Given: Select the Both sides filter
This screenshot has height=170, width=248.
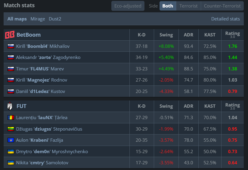Looking at the screenshot, I should [x=168, y=6].
